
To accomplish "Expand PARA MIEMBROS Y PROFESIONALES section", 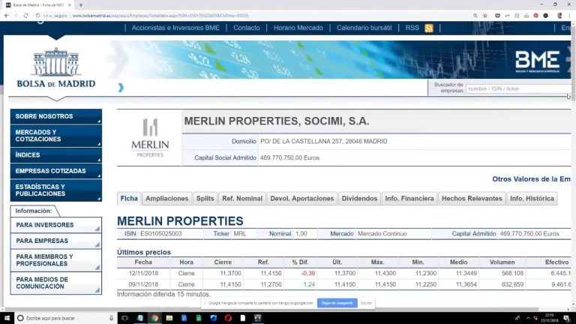I will pyautogui.click(x=56, y=260).
